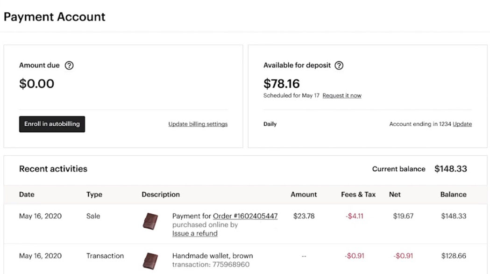The image size is (490, 274).
Task: Open the Amount due help tooltip
Action: 69,65
